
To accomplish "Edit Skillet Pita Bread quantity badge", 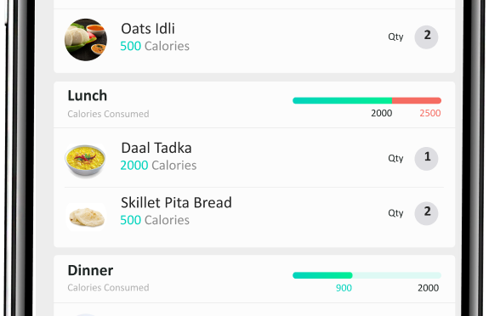I will click(426, 213).
